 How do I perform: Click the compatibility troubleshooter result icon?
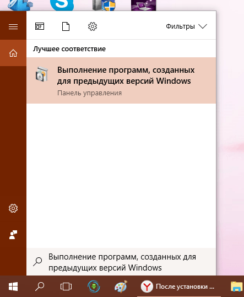pyautogui.click(x=42, y=74)
